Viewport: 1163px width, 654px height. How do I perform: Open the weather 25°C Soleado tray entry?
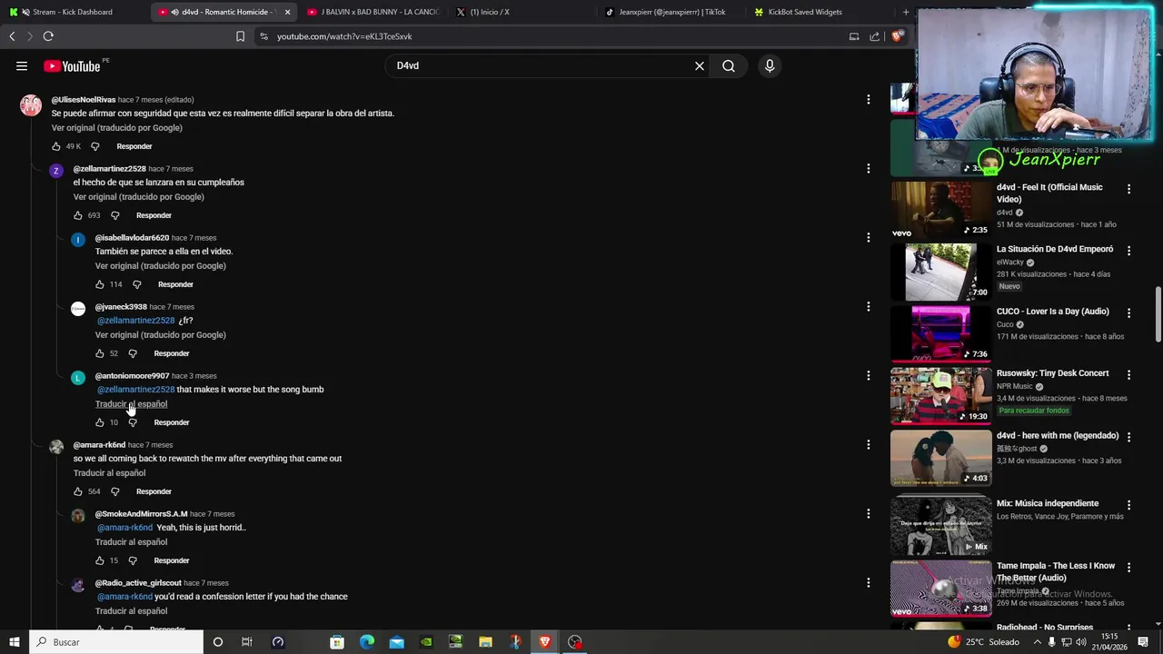983,642
